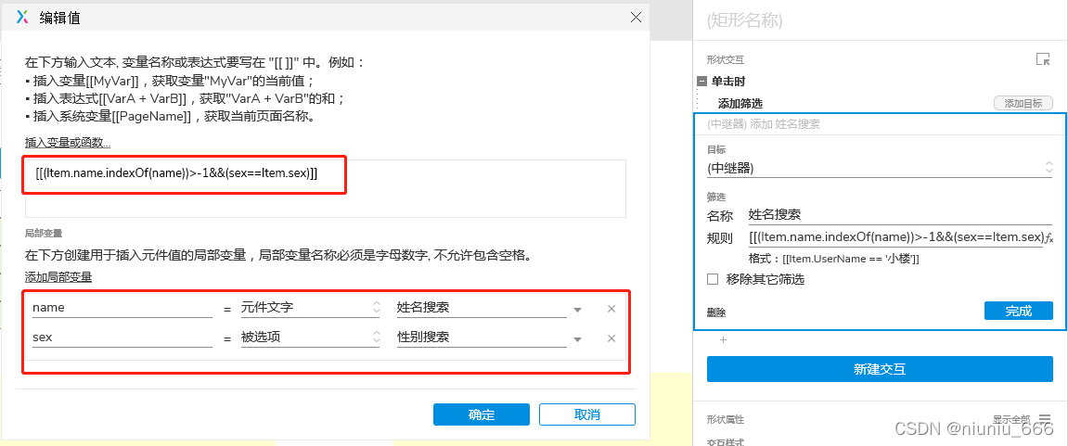This screenshot has height=446, width=1068.
Task: Open 性别搜索 widget dropdown arrow
Action: [577, 339]
